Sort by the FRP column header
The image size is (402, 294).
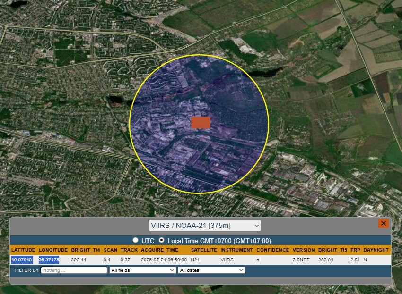(355, 250)
